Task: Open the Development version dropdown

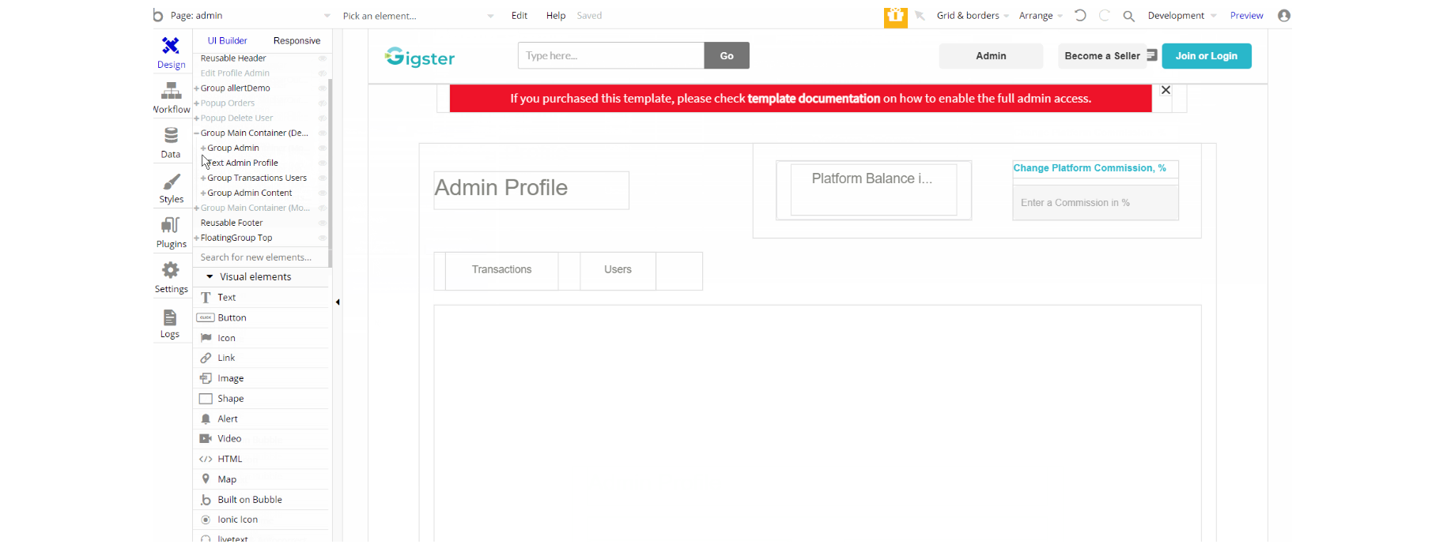Action: [1182, 16]
